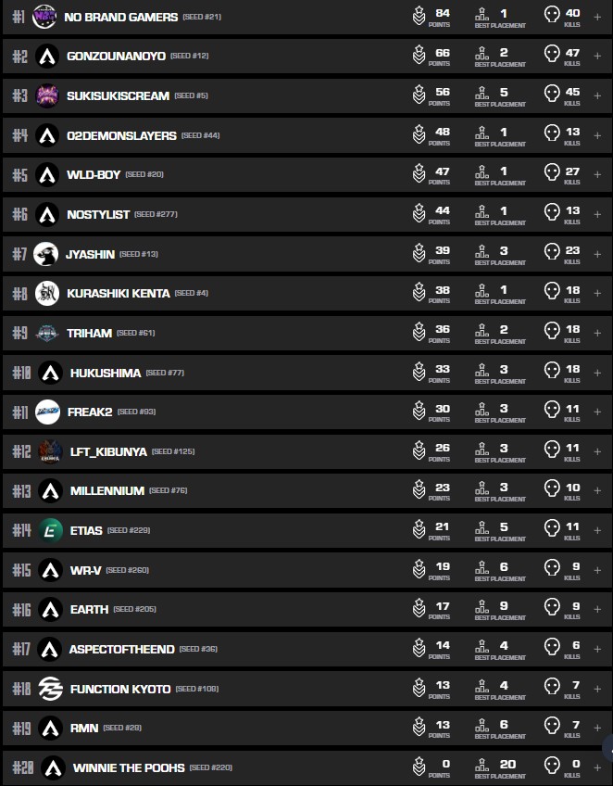Expand the O2DEMONSLAYERS row with plus
The width and height of the screenshot is (613, 786).
(x=597, y=135)
